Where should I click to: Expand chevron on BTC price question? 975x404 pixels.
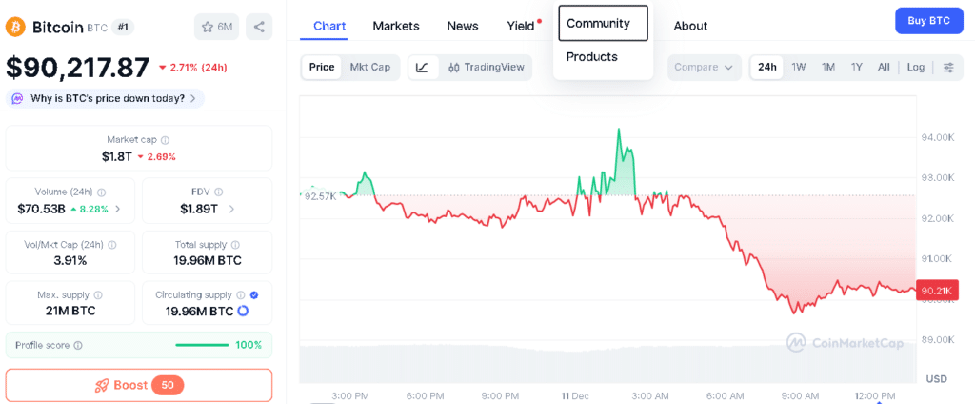(x=193, y=98)
